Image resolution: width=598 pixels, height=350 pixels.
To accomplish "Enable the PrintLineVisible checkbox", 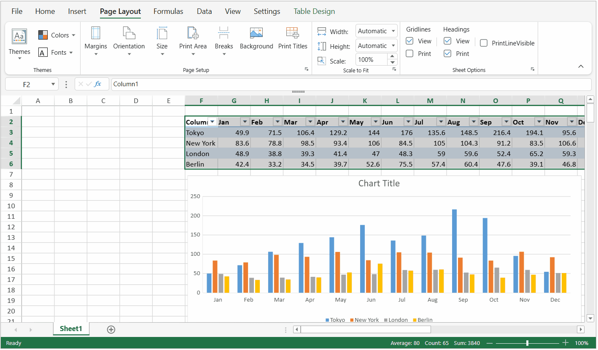I will [484, 43].
